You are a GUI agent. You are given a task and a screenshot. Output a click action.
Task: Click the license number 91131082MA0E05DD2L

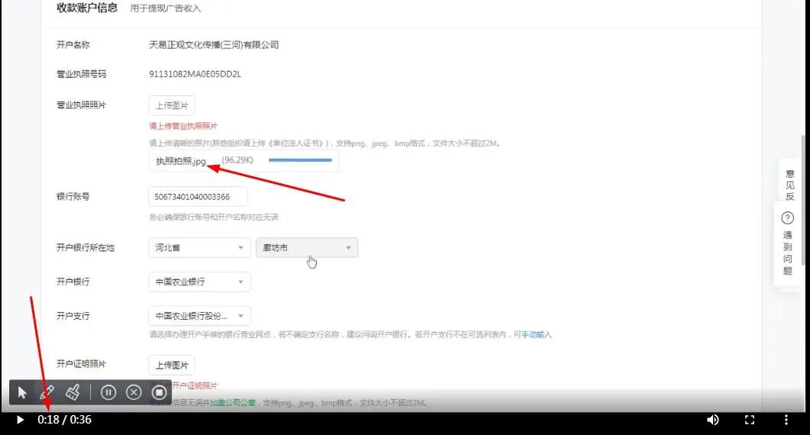tap(195, 74)
